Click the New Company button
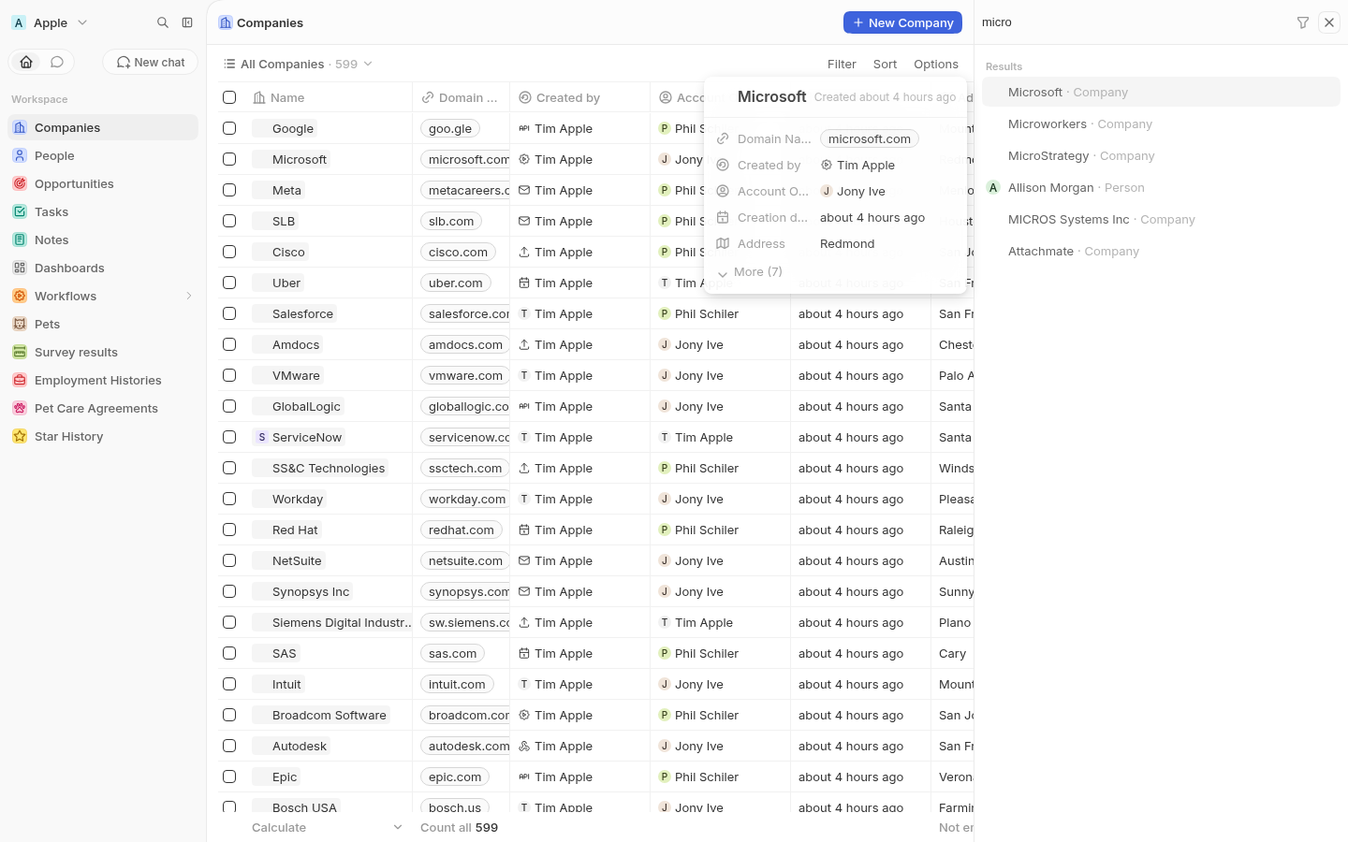1348x842 pixels. [902, 22]
